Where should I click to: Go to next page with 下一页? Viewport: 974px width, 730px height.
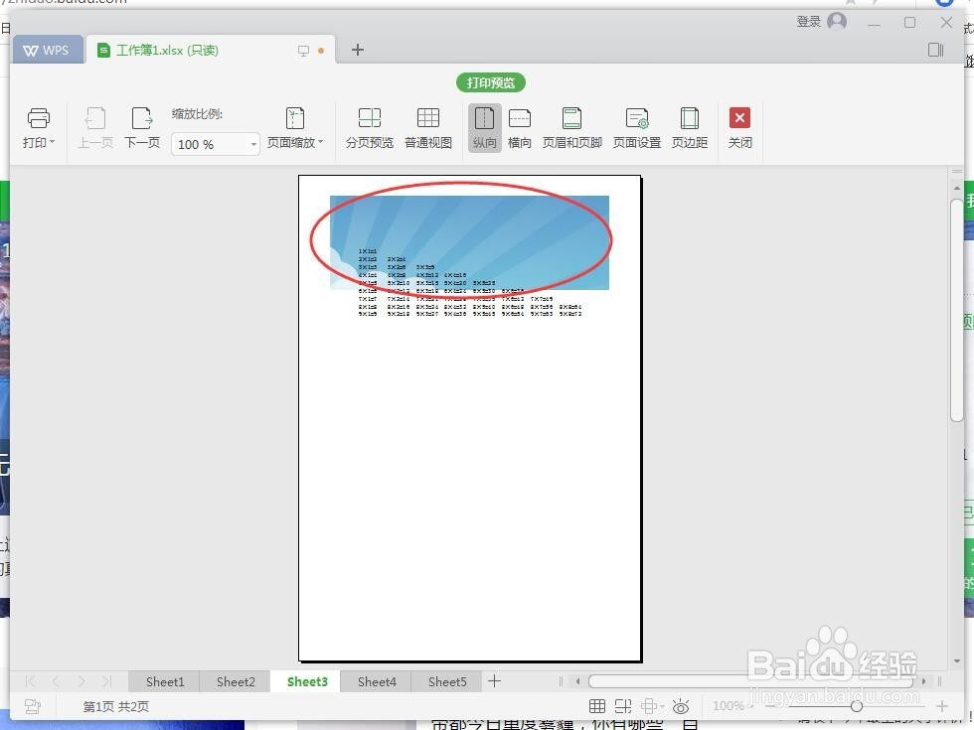[x=141, y=127]
